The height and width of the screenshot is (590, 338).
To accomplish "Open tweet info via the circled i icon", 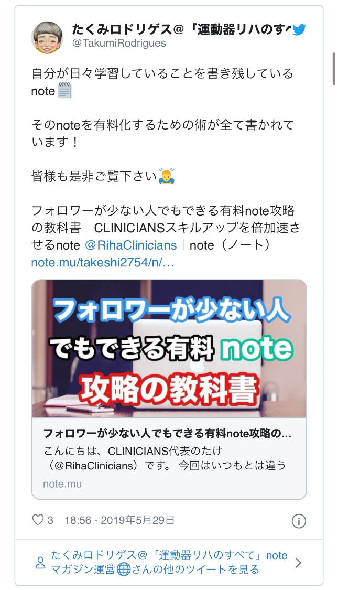I will pyautogui.click(x=299, y=521).
